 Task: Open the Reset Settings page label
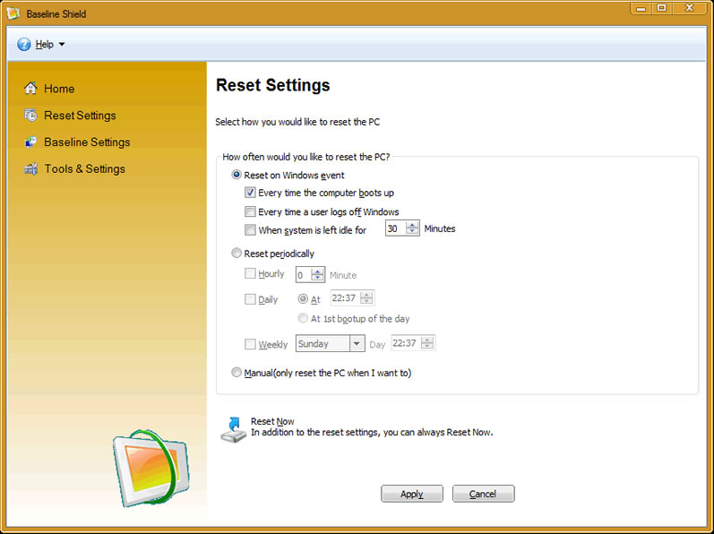80,116
